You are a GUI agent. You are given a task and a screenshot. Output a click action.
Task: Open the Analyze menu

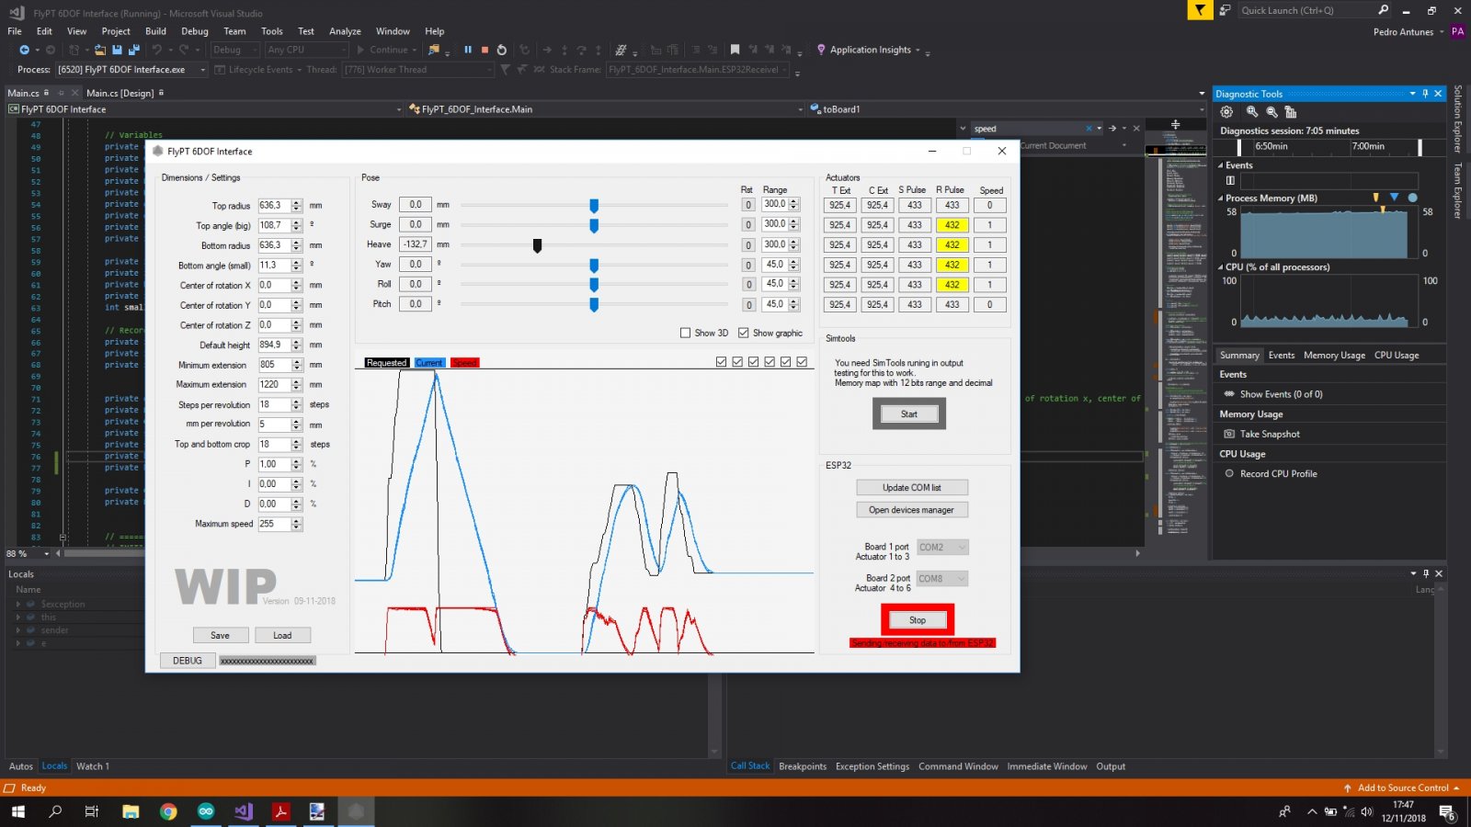[345, 31]
